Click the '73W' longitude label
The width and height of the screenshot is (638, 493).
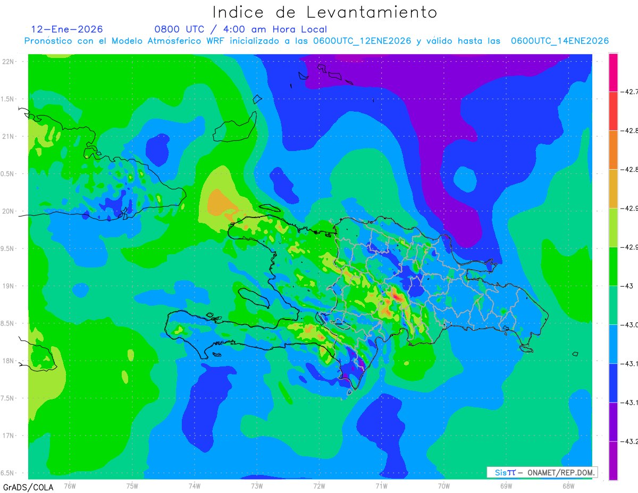click(x=257, y=486)
